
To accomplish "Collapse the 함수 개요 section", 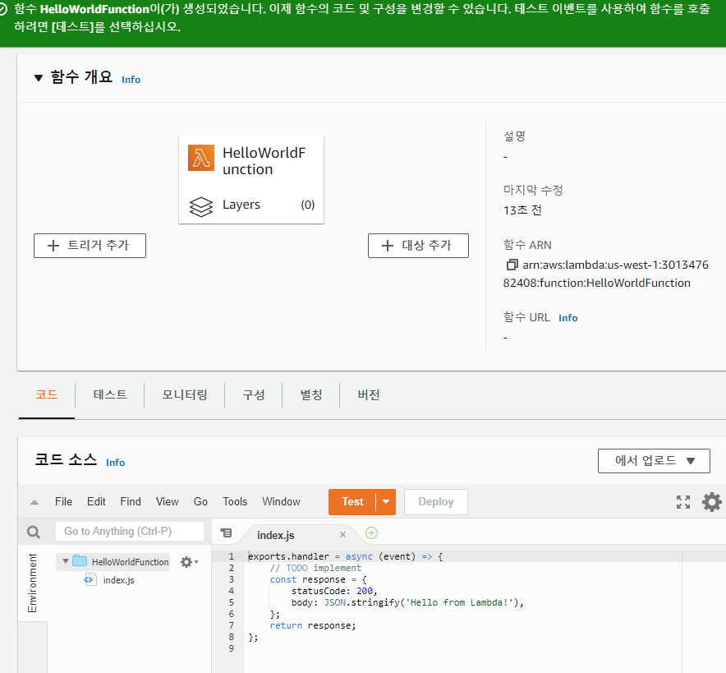I will 39,78.
